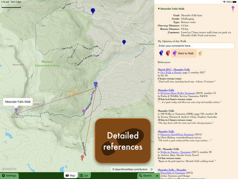Tap the dark blue pin near Dell Track top
Image resolution: width=238 pixels, height=179 pixels.
[x=93, y=11]
